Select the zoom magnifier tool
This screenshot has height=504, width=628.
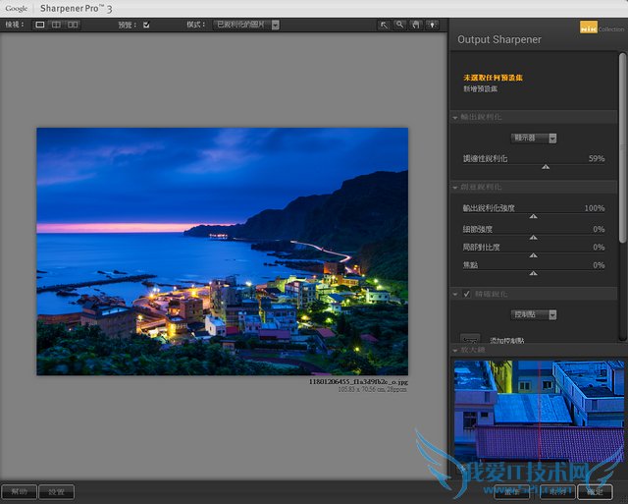(x=399, y=25)
